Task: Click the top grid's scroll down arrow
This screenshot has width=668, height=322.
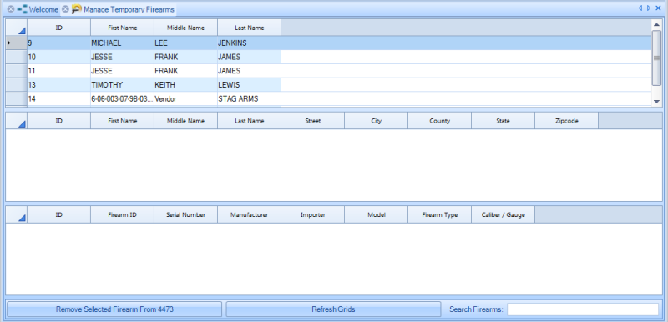Action: 656,101
